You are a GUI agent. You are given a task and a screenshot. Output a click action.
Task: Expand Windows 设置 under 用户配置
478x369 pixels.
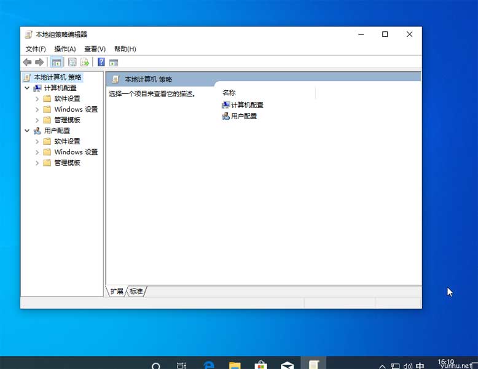37,152
